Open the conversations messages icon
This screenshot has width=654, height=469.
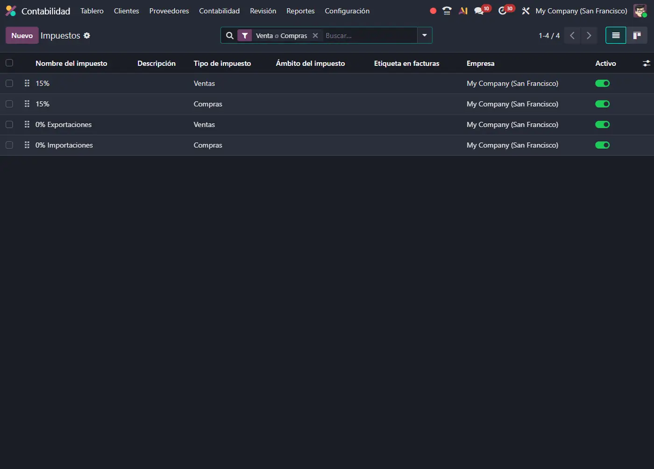click(x=479, y=11)
